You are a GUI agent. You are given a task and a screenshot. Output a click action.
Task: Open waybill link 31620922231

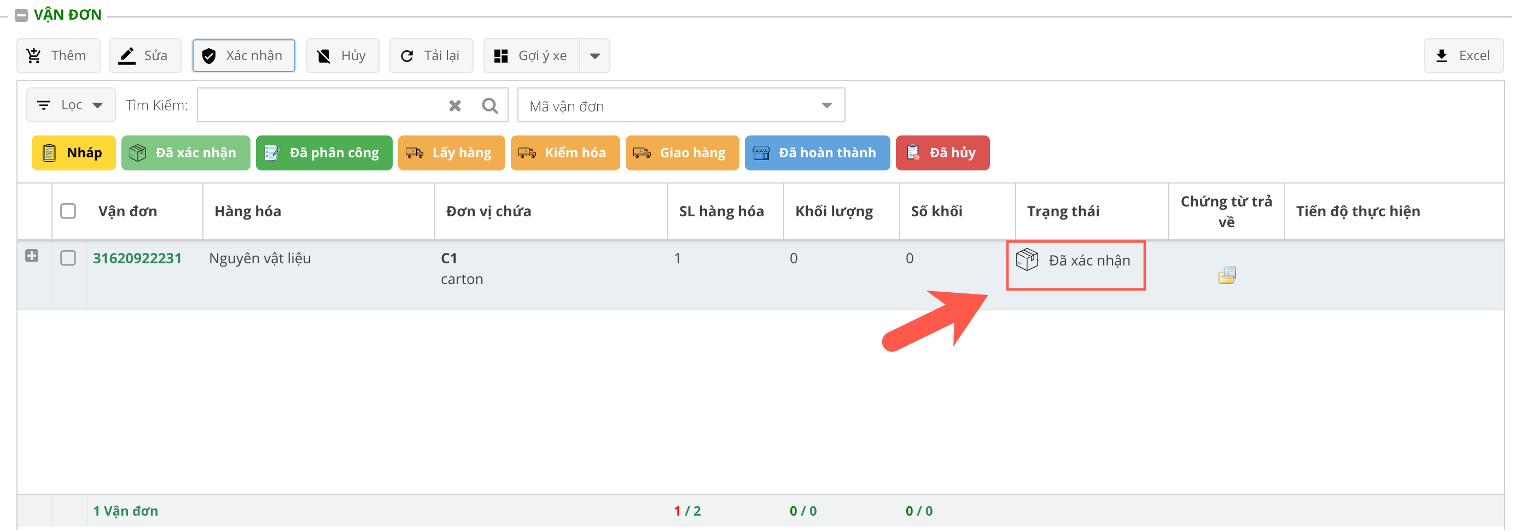[x=137, y=258]
